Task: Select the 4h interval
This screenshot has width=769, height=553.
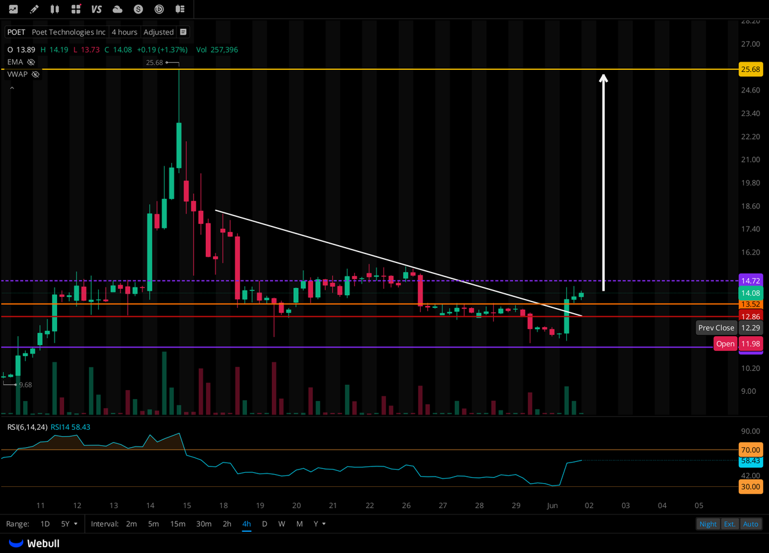Action: tap(247, 524)
